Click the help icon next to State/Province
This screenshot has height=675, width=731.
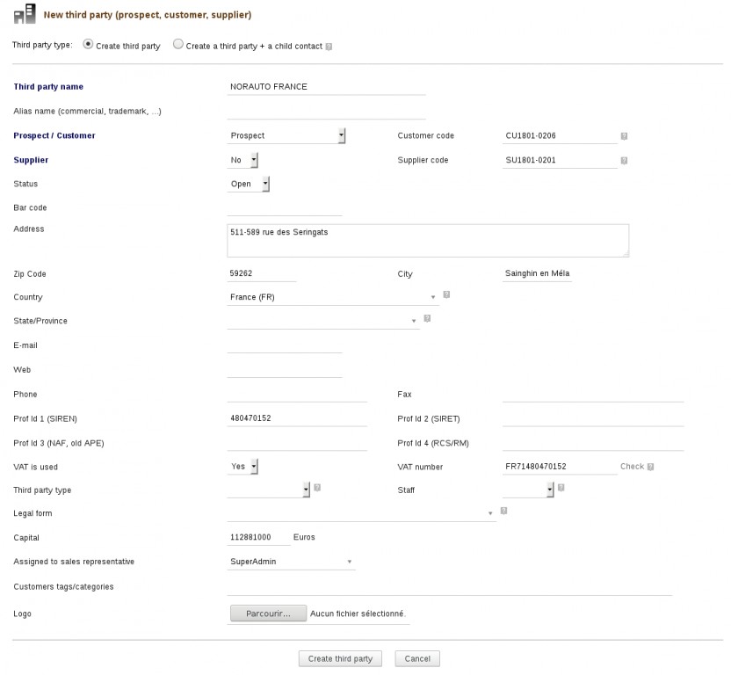click(x=428, y=318)
